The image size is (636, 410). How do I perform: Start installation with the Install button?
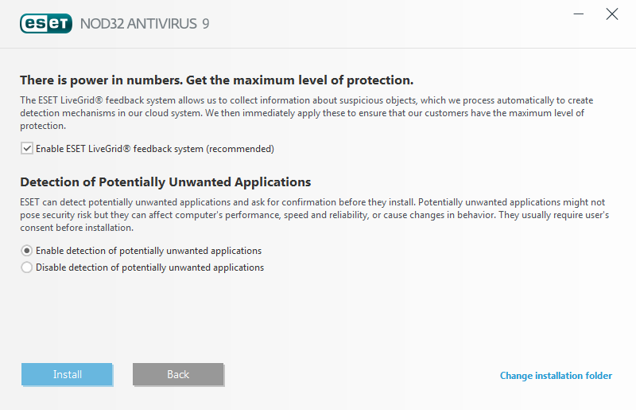point(67,374)
